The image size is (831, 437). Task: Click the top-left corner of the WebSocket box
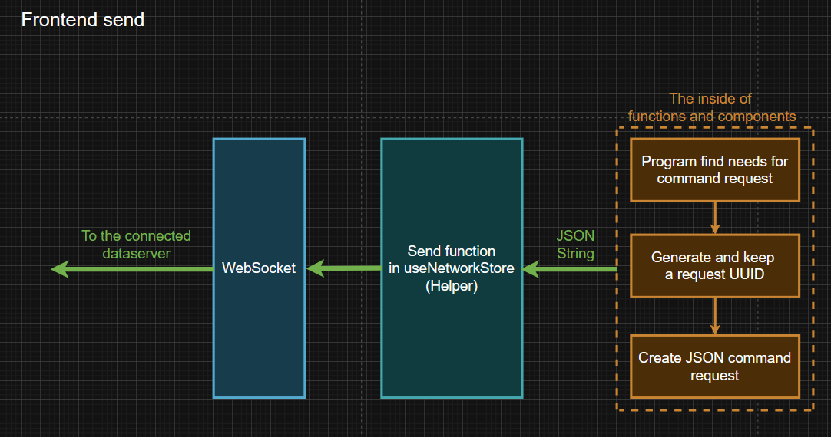tap(214, 140)
